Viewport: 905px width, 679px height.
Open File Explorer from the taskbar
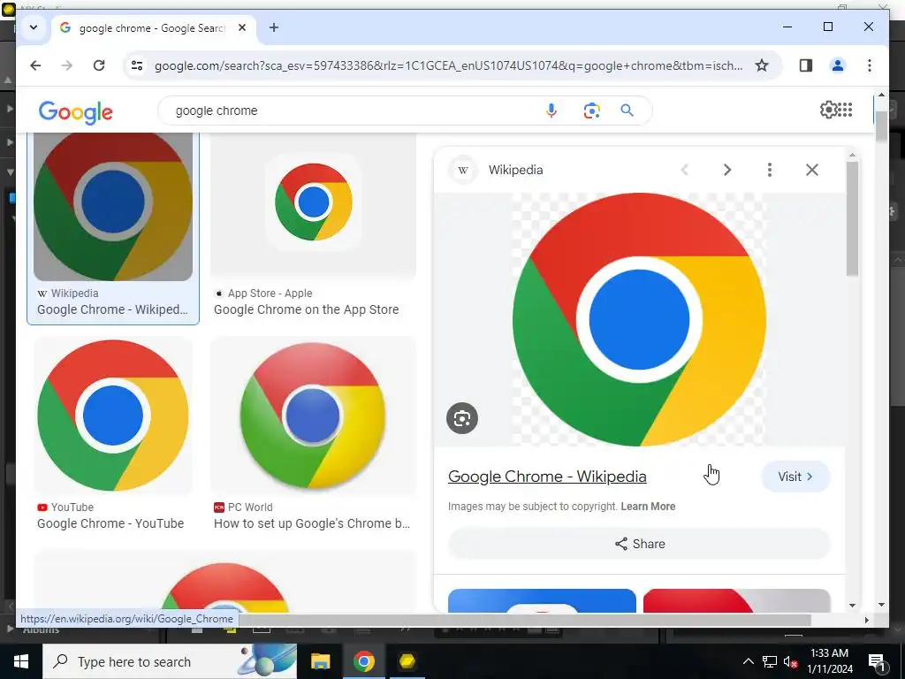[320, 661]
